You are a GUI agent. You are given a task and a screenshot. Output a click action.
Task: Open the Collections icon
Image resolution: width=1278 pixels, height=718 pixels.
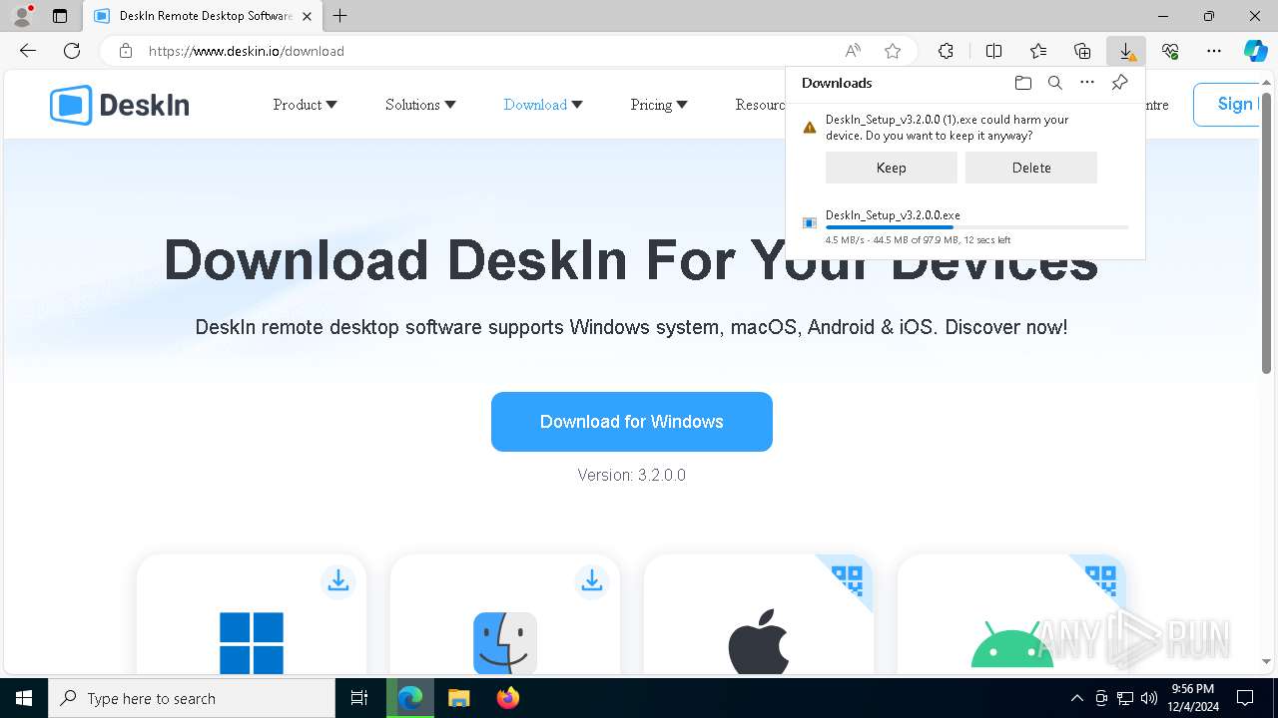tap(1082, 51)
